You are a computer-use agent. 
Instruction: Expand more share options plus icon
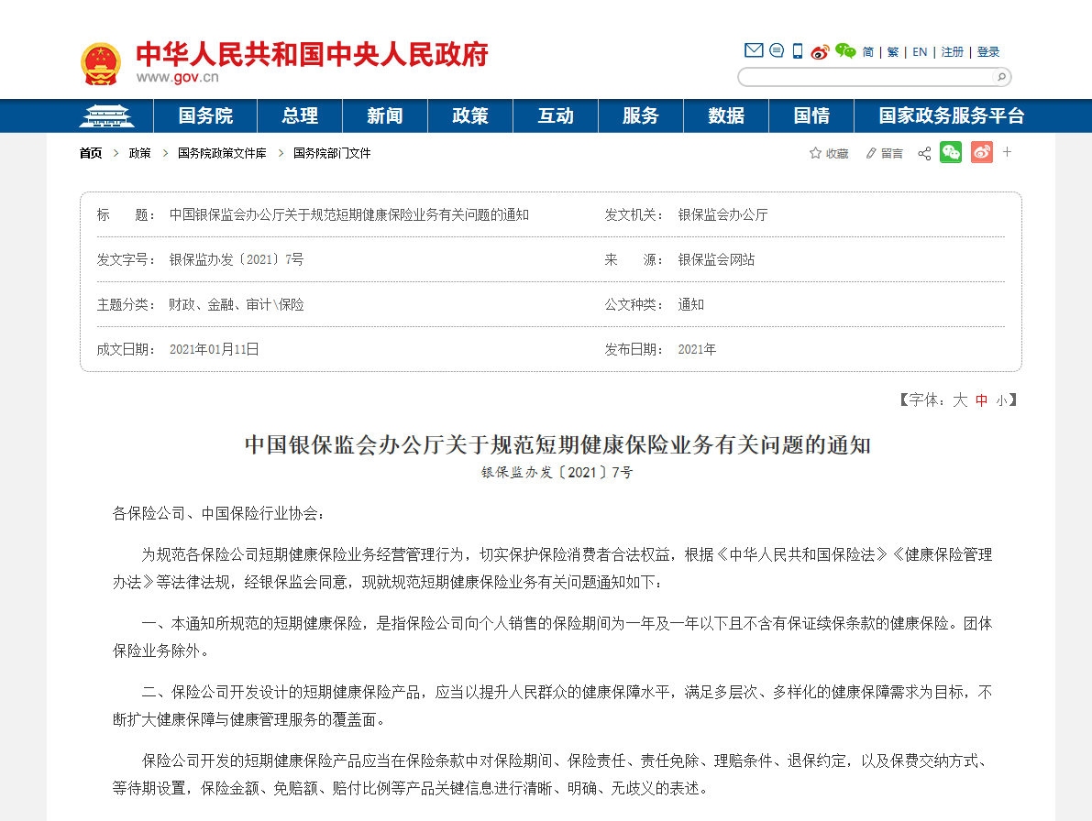coord(1007,152)
